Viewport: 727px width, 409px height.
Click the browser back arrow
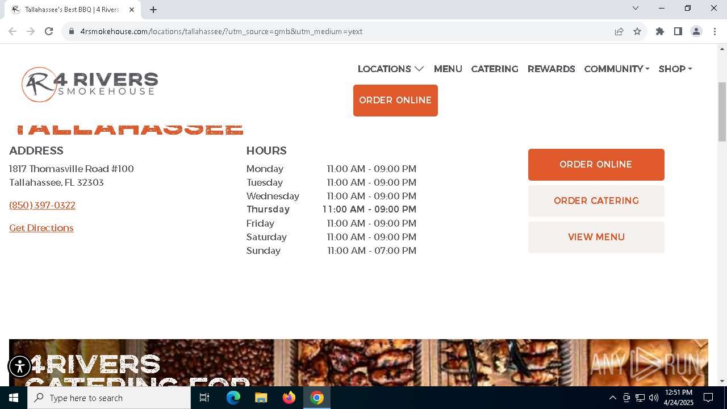[x=12, y=31]
